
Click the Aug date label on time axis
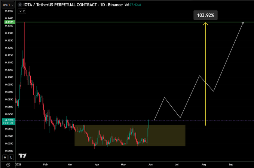pyautogui.click(x=204, y=164)
